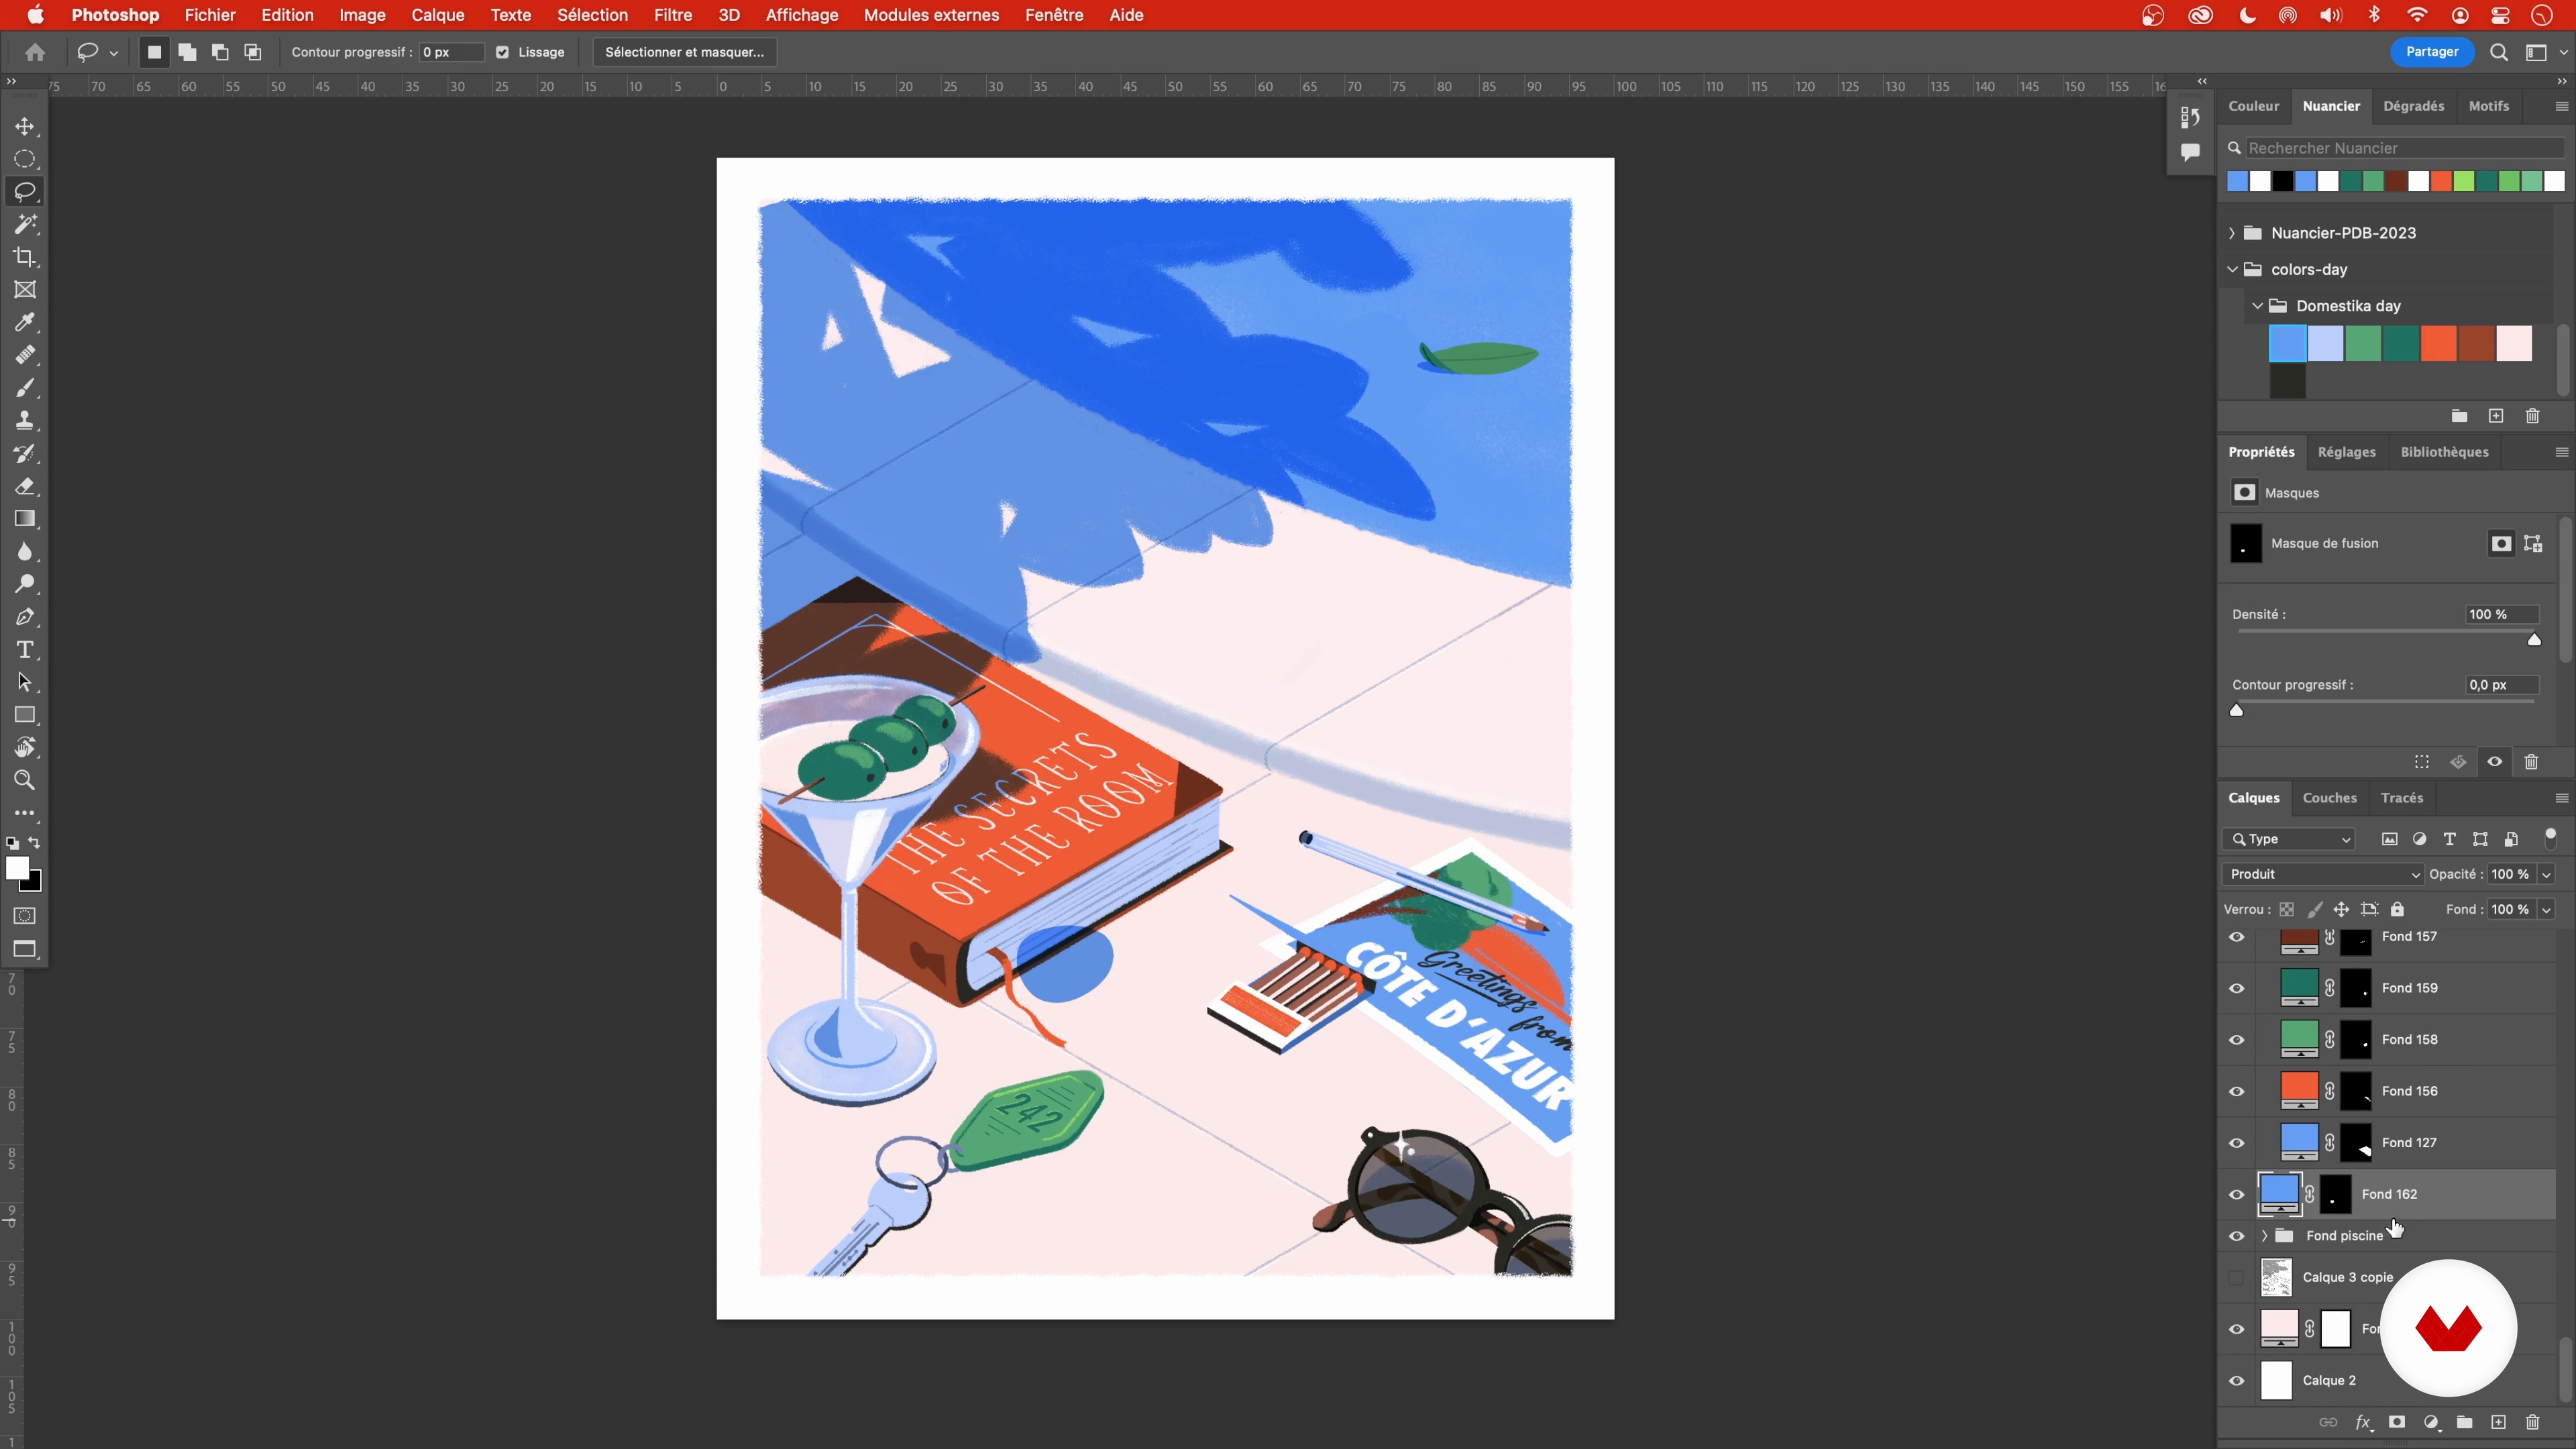Screen dimensions: 2576x1449
Task: Select the Move tool
Action: 25,126
